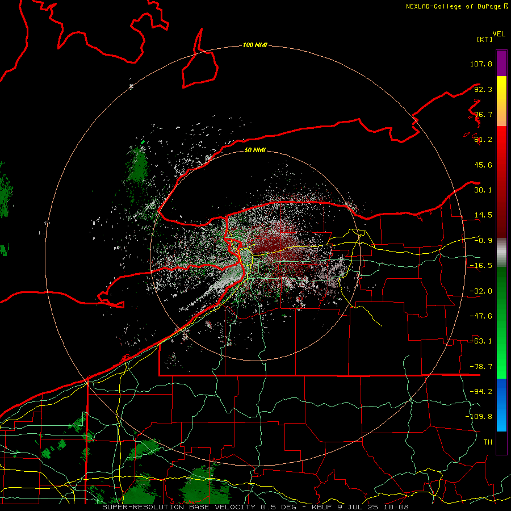This screenshot has width=511, height=511.
Task: Click the [KT] units label
Action: coord(484,39)
